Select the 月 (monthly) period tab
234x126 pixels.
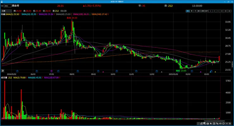coord(195,11)
